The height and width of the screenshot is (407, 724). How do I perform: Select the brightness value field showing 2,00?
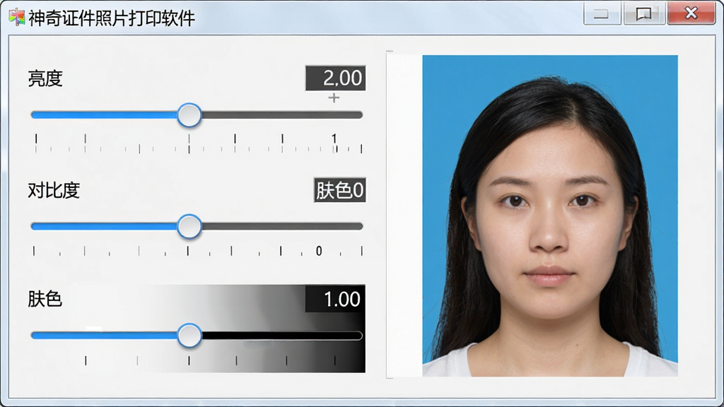point(336,78)
